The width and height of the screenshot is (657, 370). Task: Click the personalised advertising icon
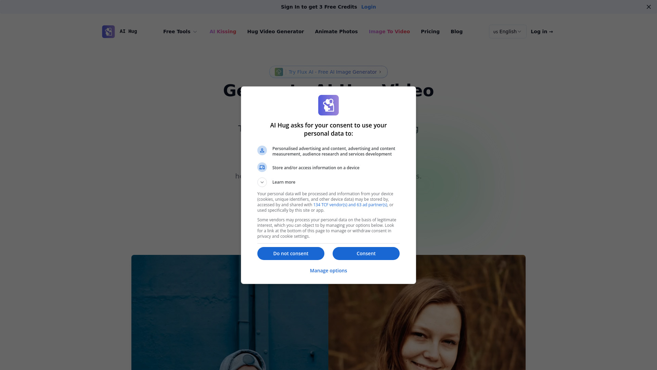click(x=262, y=150)
